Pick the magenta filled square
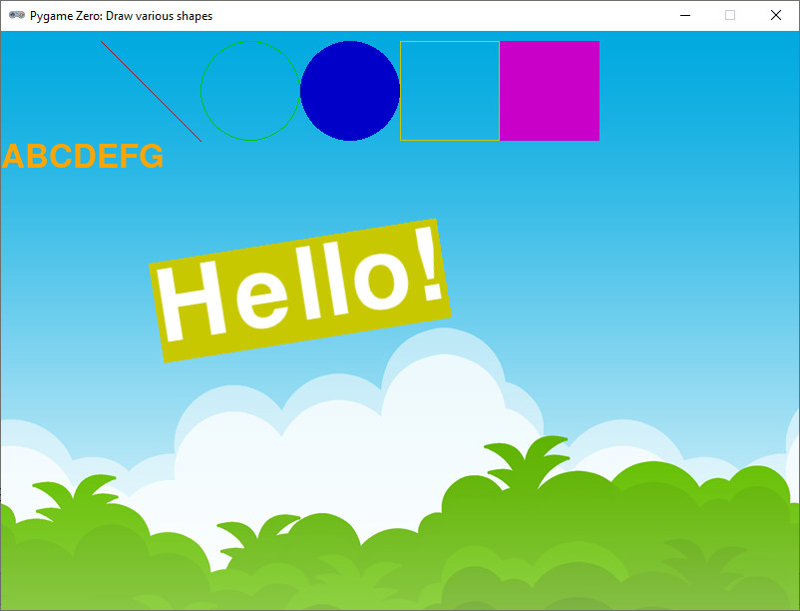Screen dimensions: 800x611 tap(550, 91)
